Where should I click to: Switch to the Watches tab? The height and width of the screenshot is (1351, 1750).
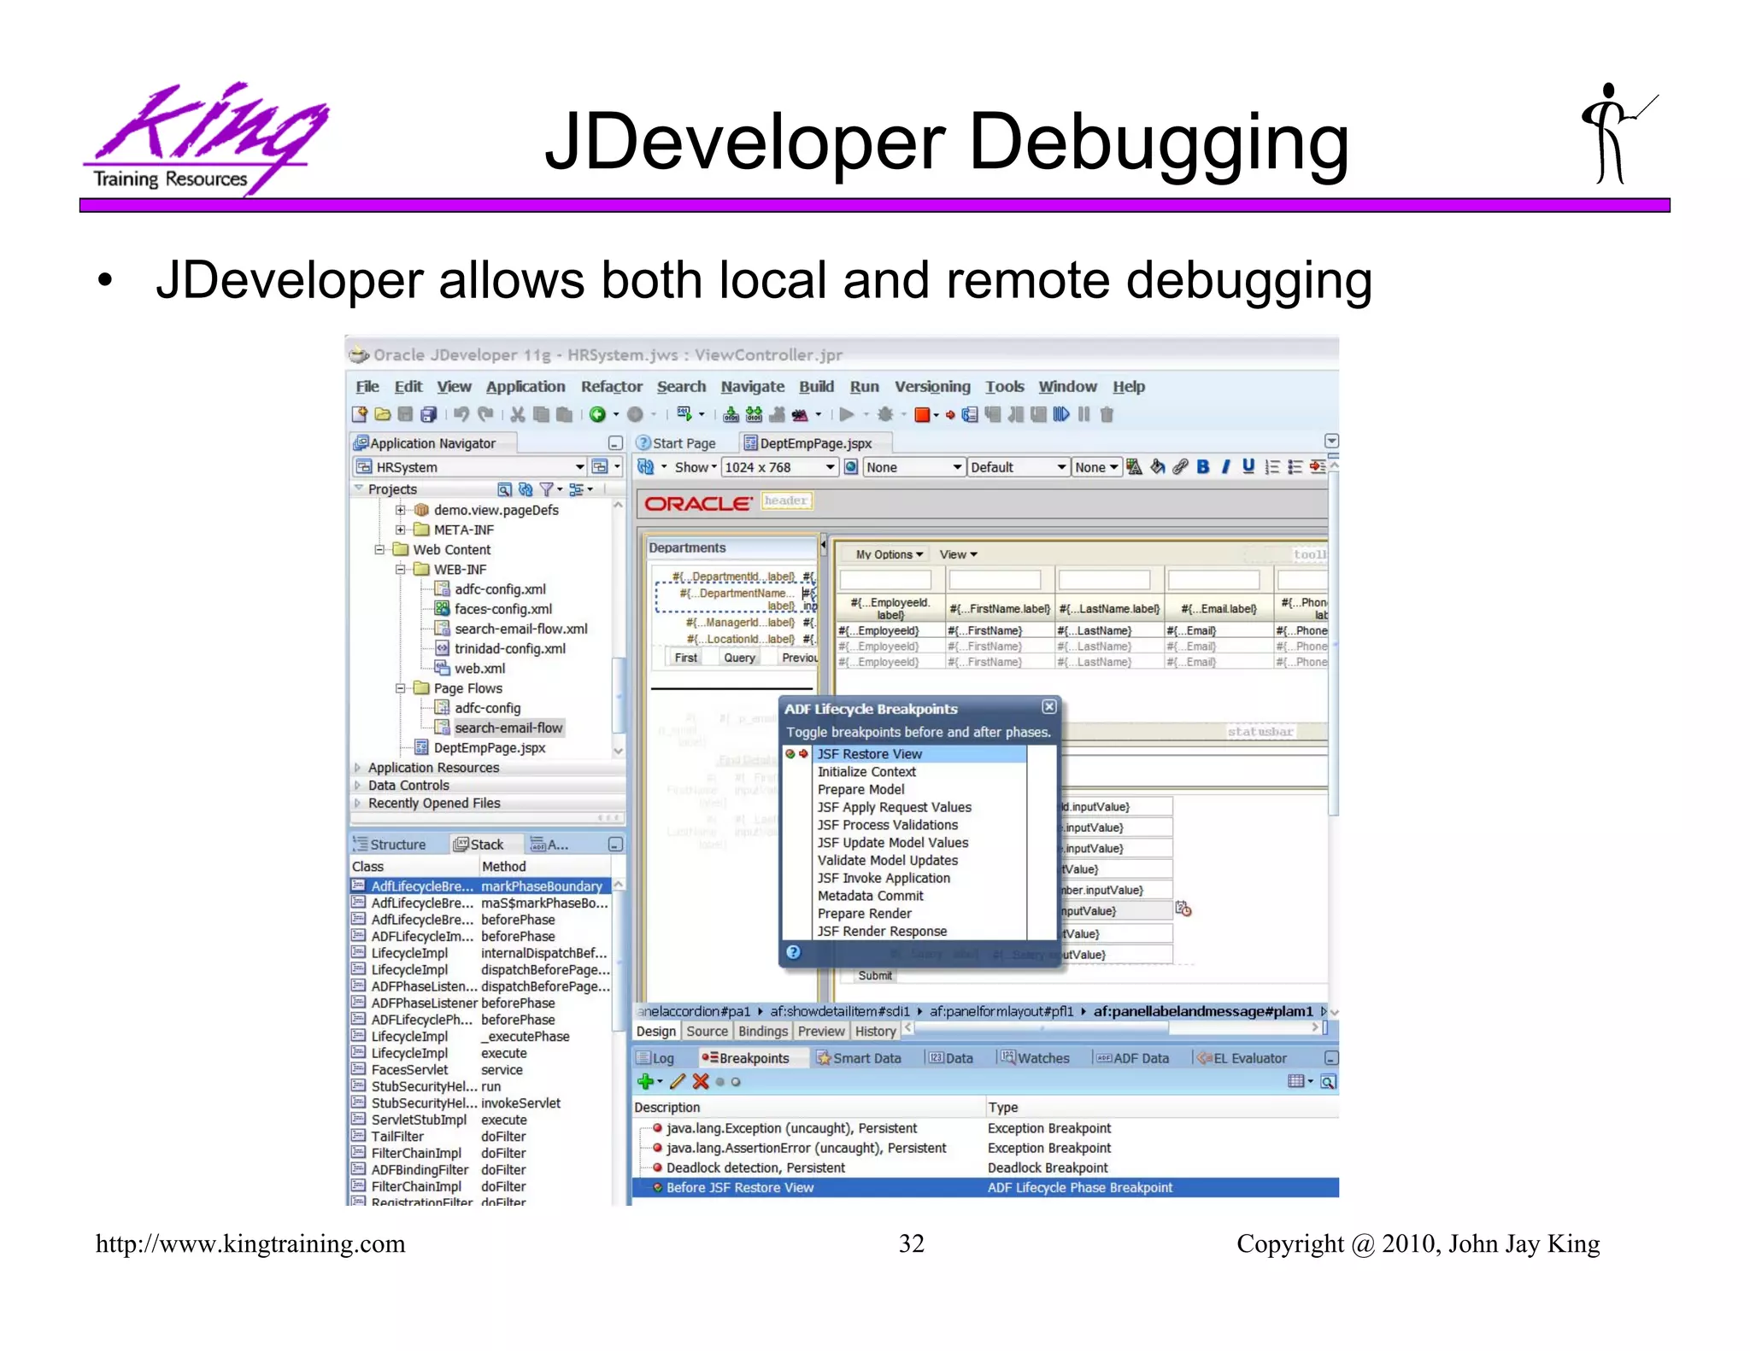pos(1035,1058)
